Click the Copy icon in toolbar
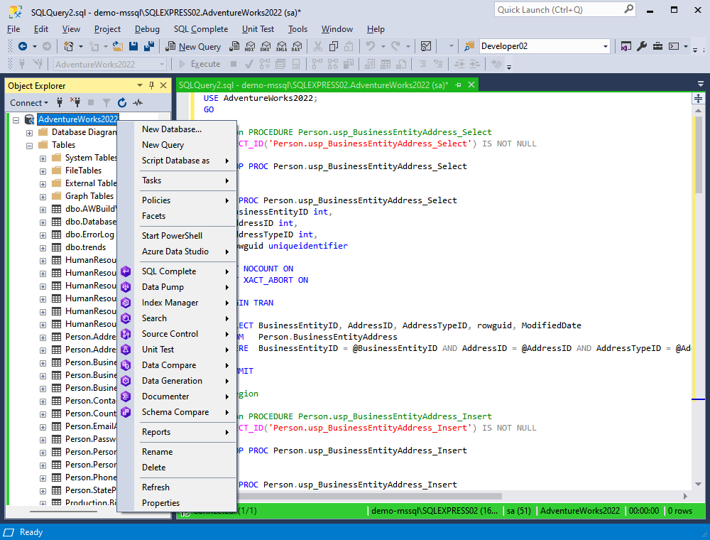The height and width of the screenshot is (540, 710). (334, 46)
